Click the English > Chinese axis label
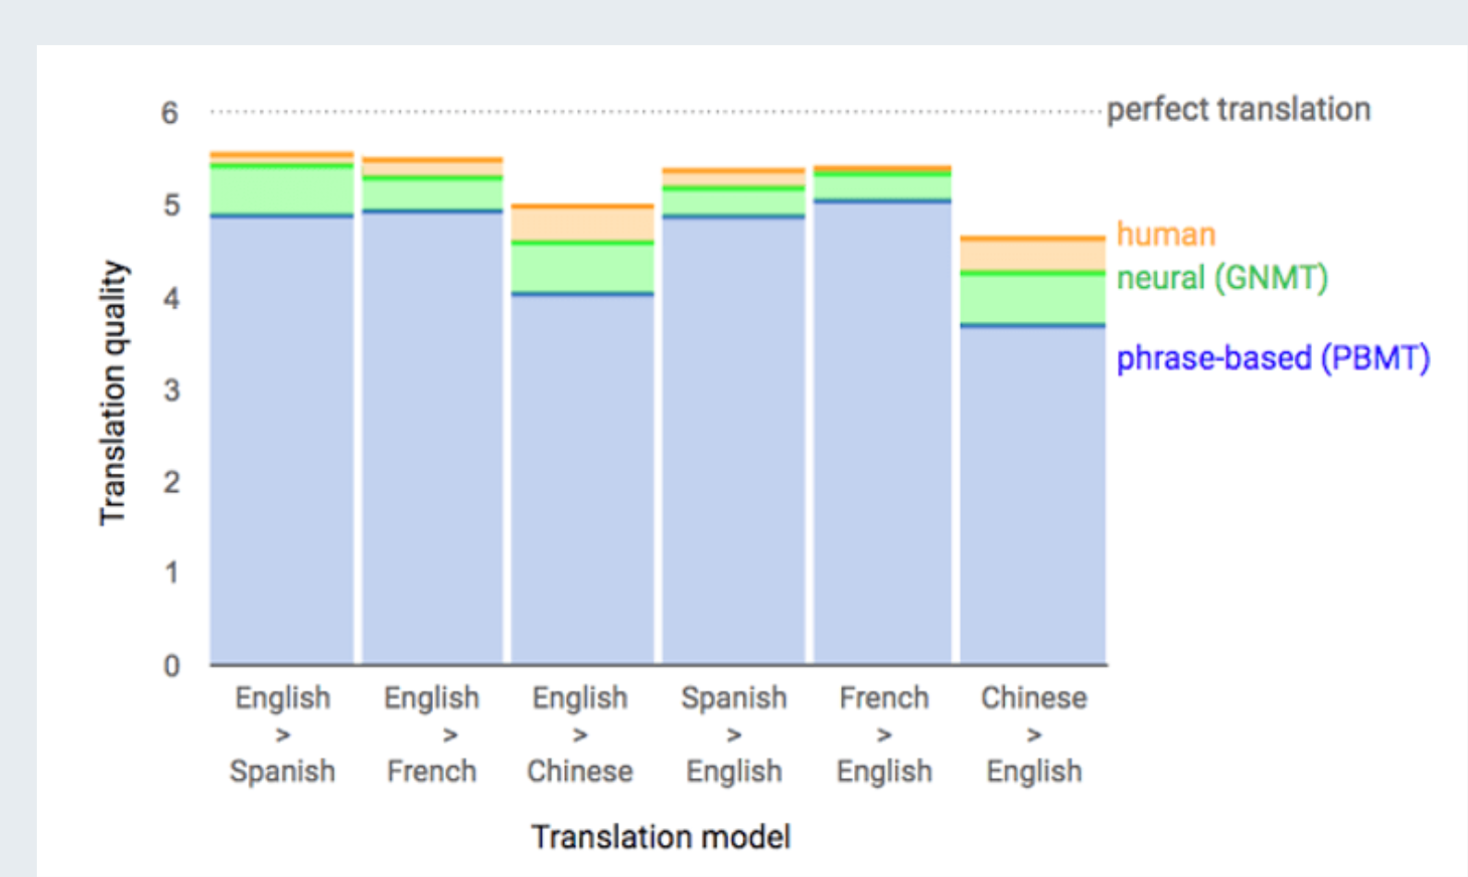This screenshot has height=877, width=1468. tap(580, 734)
